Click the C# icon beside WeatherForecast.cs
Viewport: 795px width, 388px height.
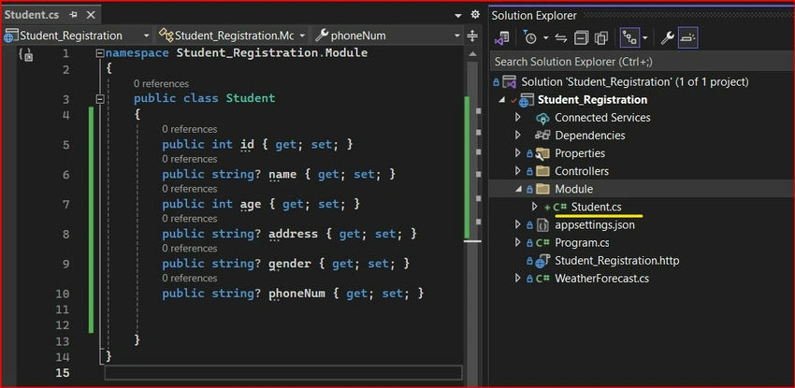point(542,279)
